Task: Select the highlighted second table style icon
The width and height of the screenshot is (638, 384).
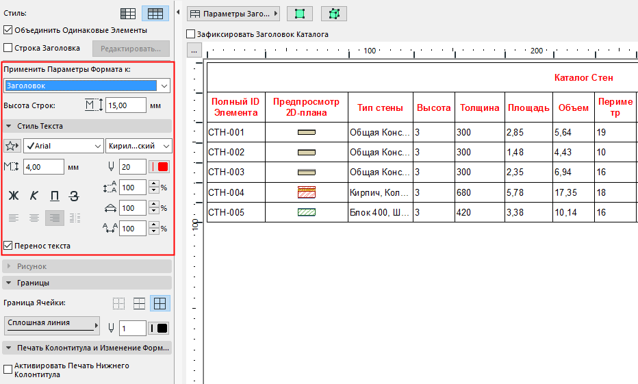Action: 155,14
